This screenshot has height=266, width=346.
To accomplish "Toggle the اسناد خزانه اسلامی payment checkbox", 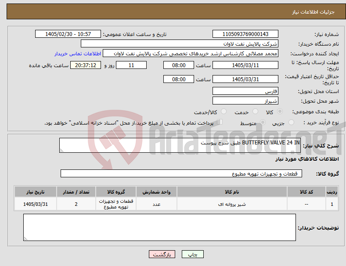I will click(x=220, y=122).
